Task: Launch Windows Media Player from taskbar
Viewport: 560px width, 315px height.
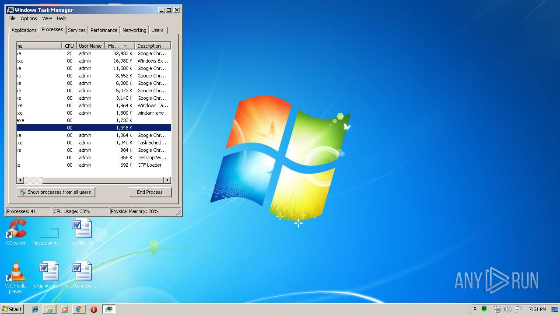Action: click(x=64, y=309)
